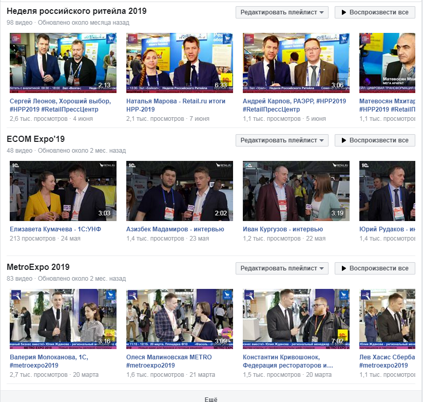The height and width of the screenshot is (402, 423).
Task: Open the edit playlist dropdown for Неделя российского ритейла 2019
Action: coord(282,12)
